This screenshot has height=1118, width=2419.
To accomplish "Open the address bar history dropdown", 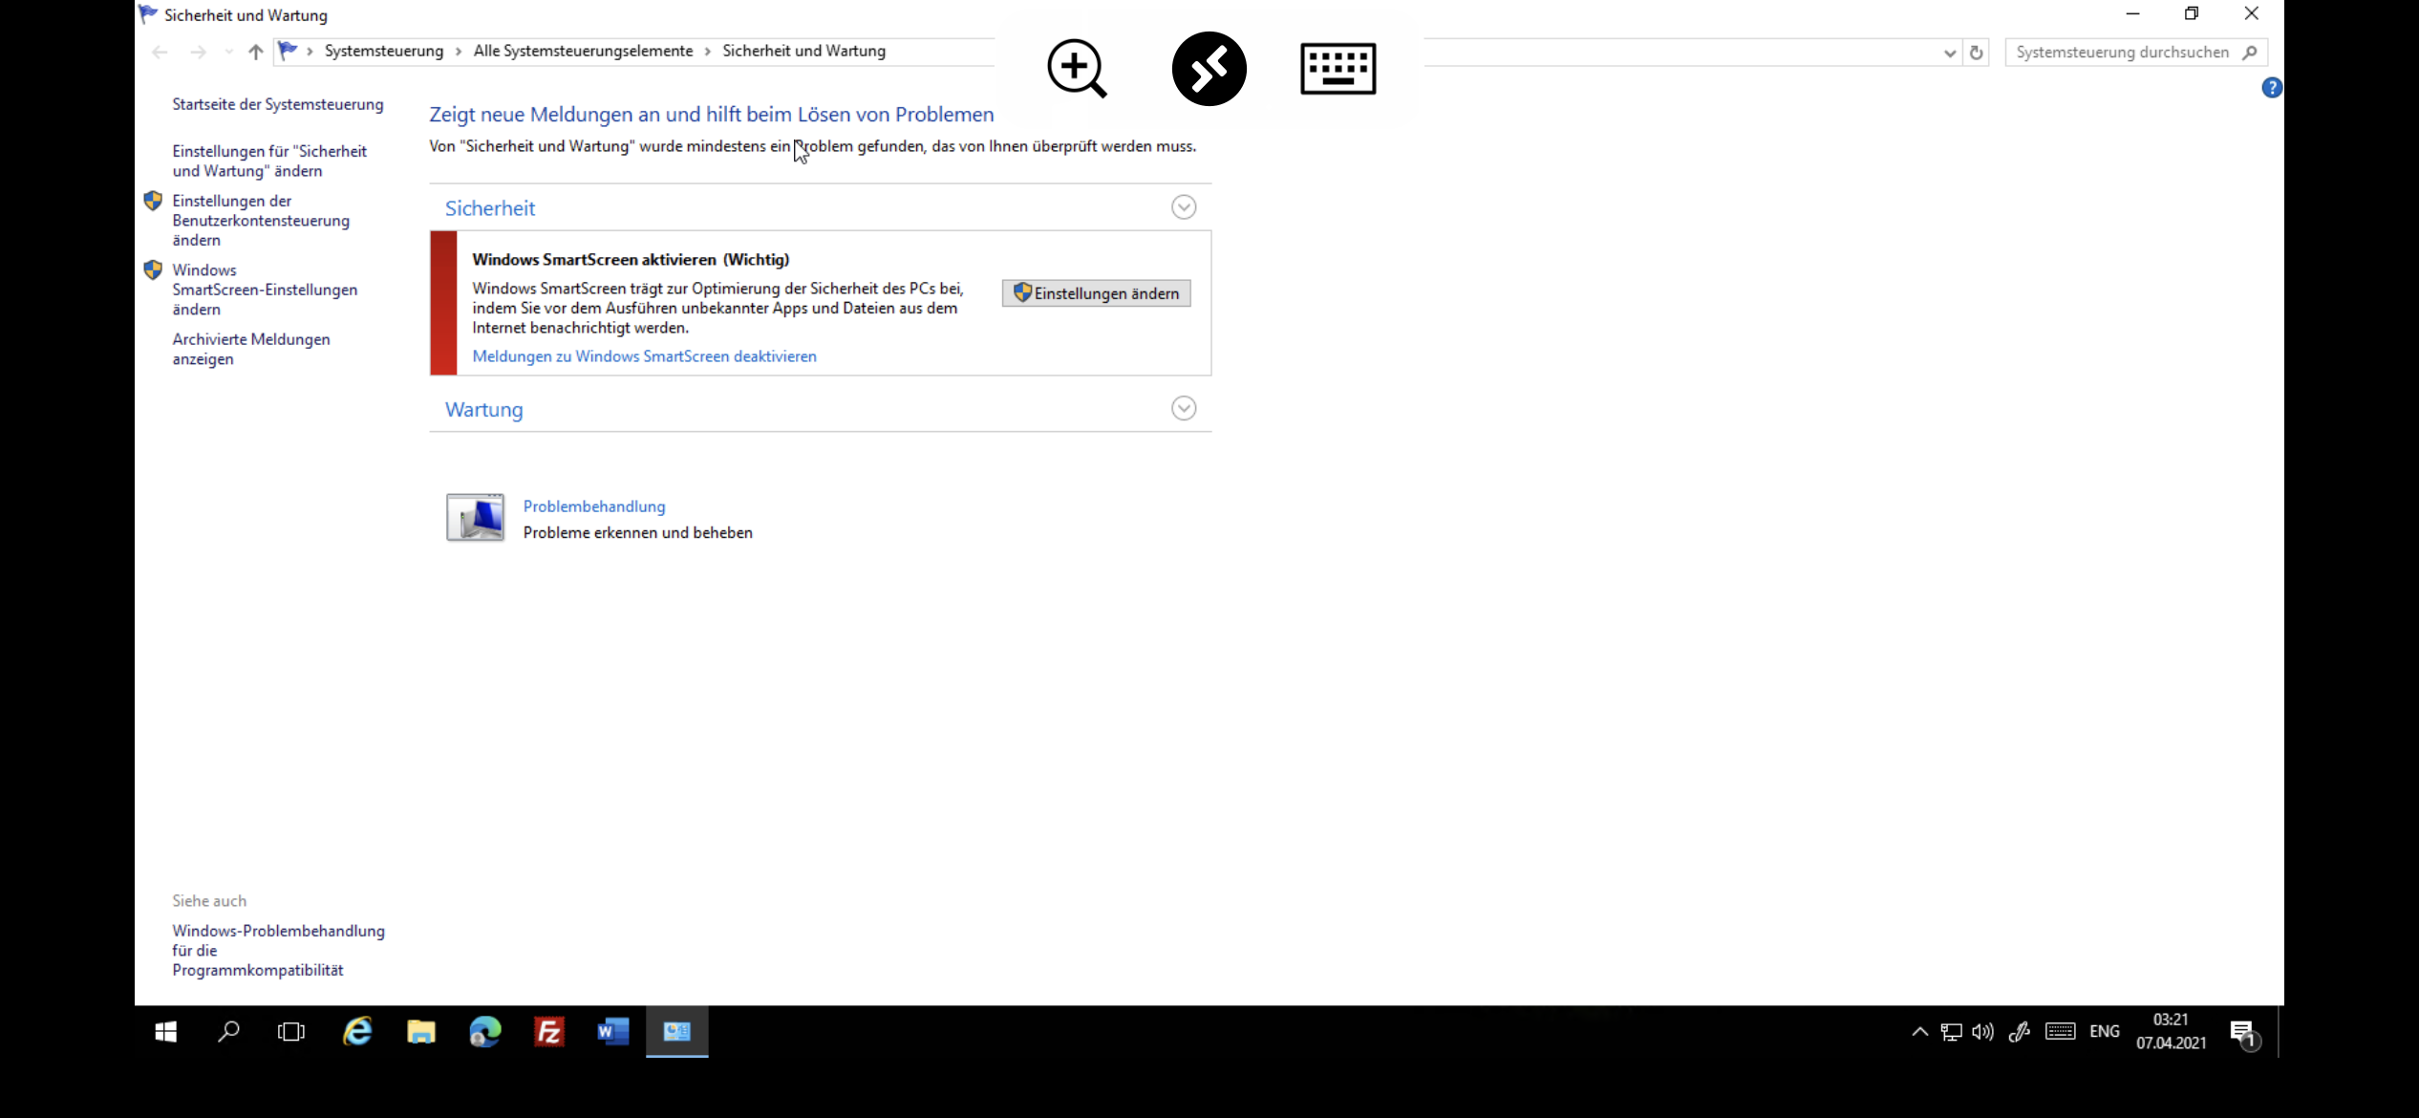I will pyautogui.click(x=1950, y=53).
